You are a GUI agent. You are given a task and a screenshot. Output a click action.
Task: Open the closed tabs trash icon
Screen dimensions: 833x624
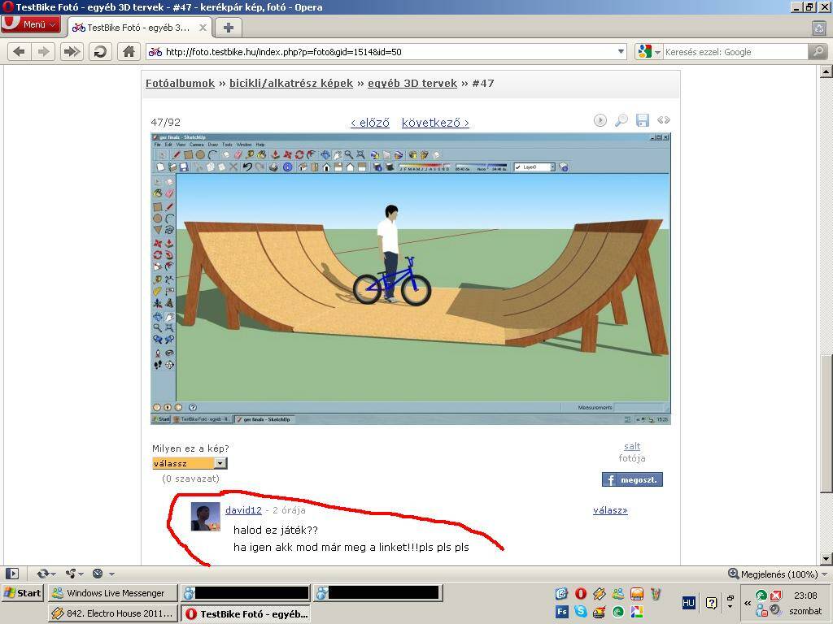click(x=819, y=28)
